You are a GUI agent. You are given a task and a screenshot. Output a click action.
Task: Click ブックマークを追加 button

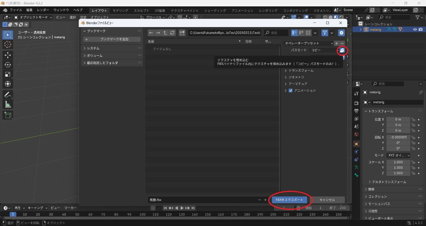tap(112, 39)
